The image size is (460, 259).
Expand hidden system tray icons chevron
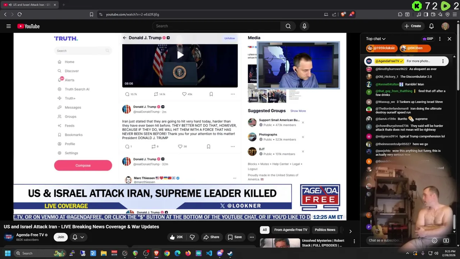pos(408,253)
